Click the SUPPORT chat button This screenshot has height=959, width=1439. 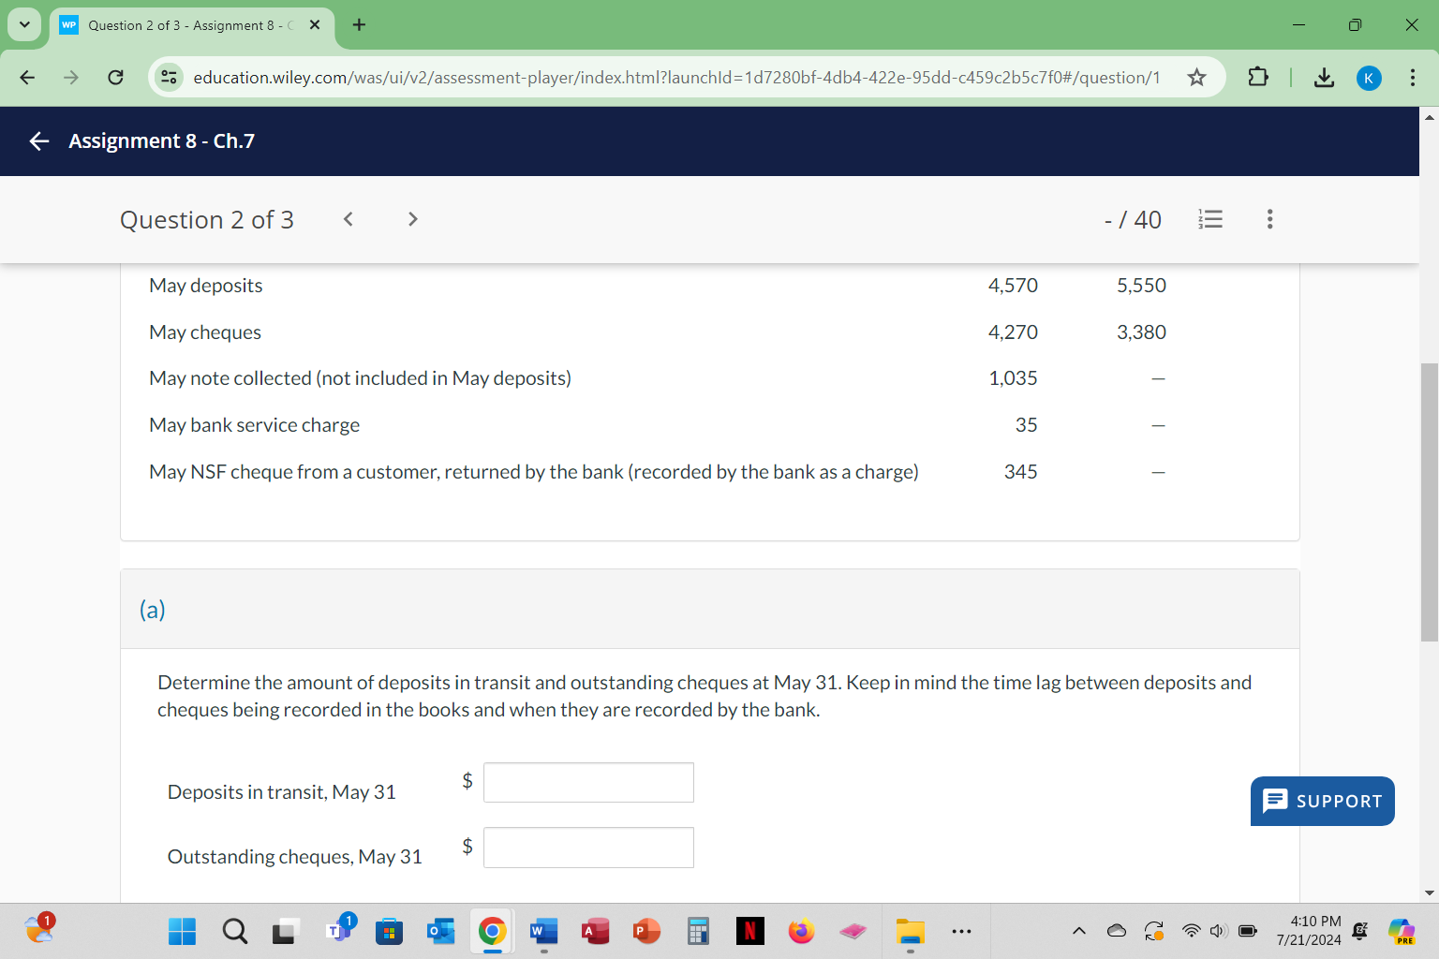point(1322,801)
